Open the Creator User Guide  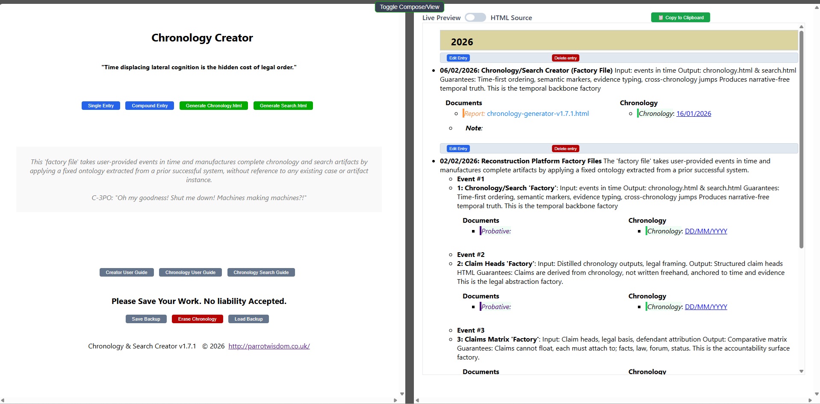point(127,272)
